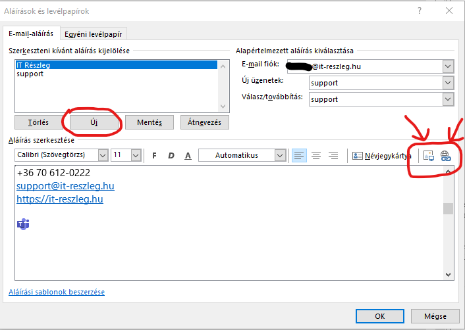Viewport: 465px width, 330px height.
Task: Open the Aláírási sablonok beszerzése link
Action: pos(57,292)
